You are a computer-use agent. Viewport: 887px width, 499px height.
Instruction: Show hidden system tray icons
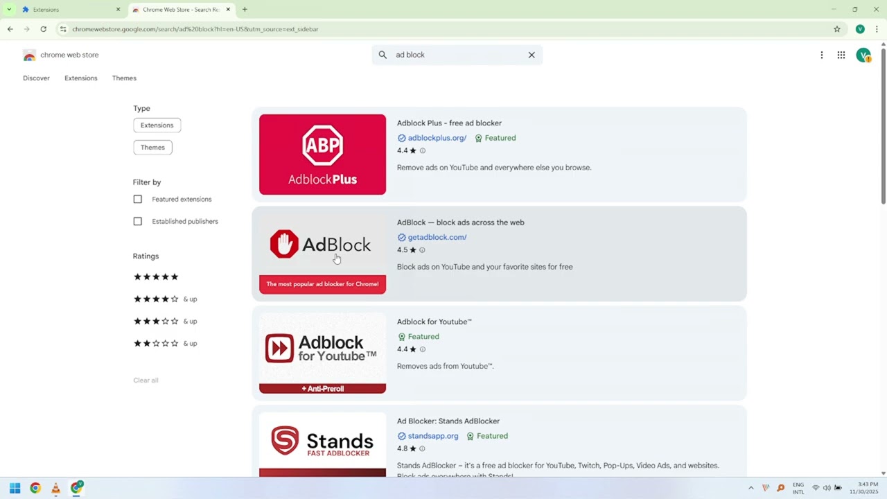(x=750, y=488)
